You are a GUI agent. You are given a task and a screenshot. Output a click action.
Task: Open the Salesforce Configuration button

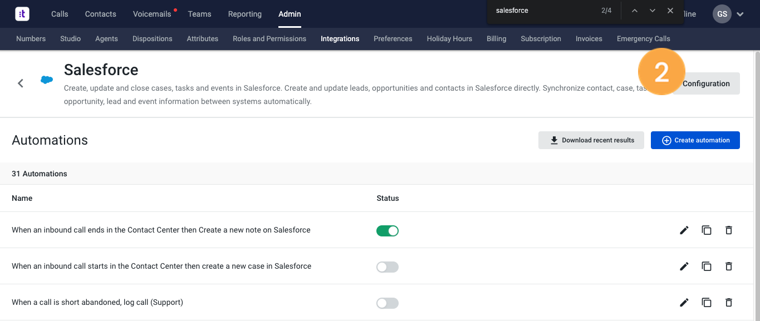pos(706,83)
